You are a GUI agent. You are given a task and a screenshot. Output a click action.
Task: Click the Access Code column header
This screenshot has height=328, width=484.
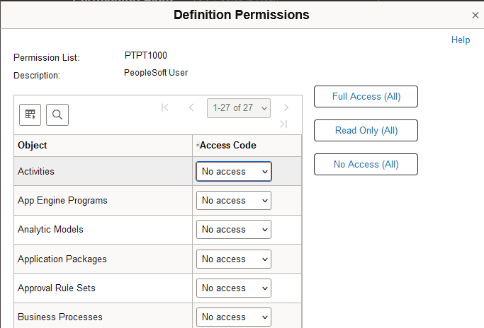click(227, 146)
